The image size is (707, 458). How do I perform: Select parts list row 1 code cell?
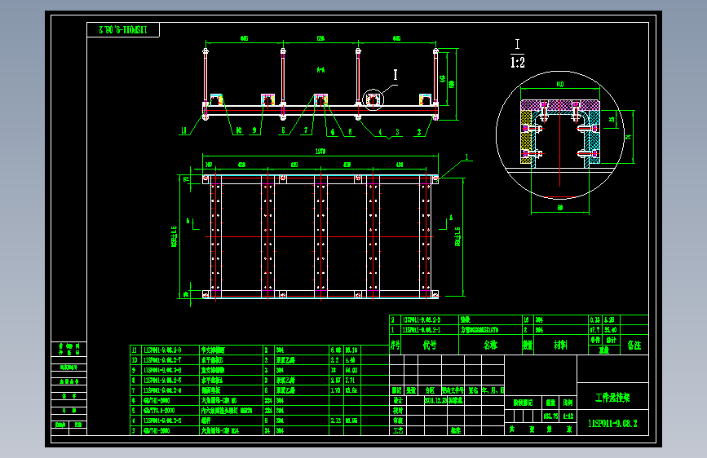429,330
